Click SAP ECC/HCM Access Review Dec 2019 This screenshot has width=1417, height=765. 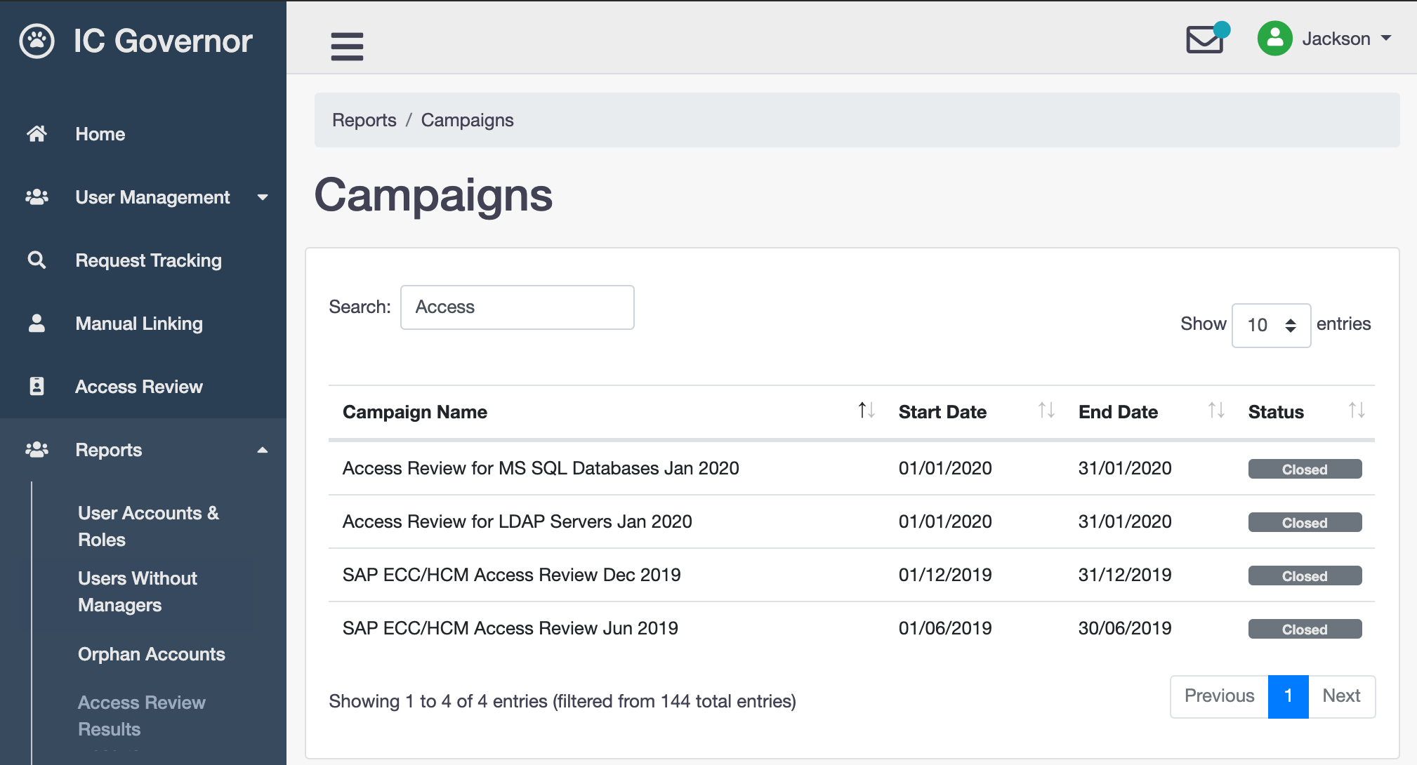(512, 575)
